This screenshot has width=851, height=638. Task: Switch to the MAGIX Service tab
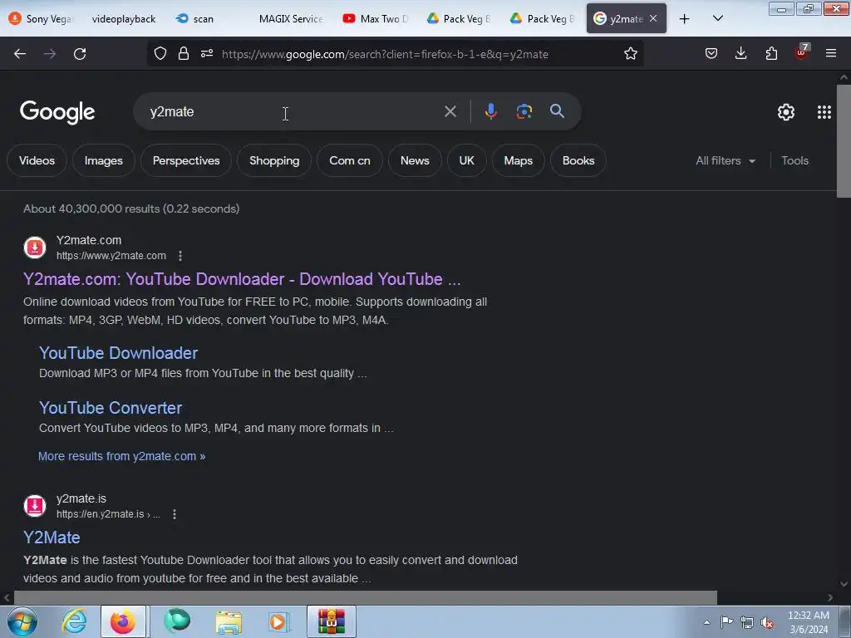coord(291,19)
